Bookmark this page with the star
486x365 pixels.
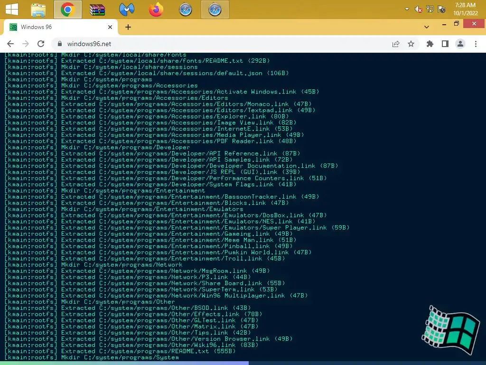(411, 44)
